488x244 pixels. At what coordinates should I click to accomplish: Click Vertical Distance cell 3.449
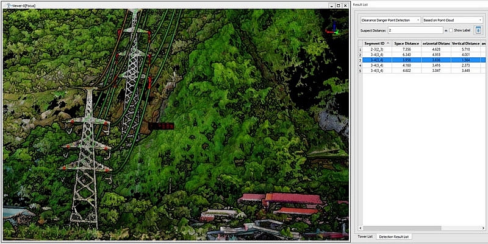[x=466, y=71]
